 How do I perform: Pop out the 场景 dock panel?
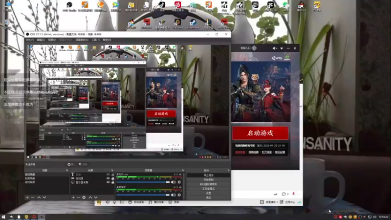point(67,170)
